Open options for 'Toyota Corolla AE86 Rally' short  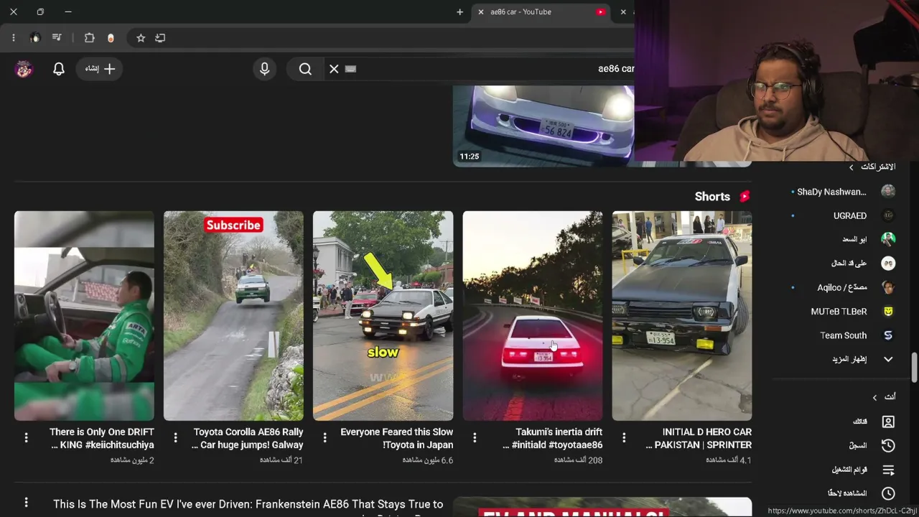175,437
